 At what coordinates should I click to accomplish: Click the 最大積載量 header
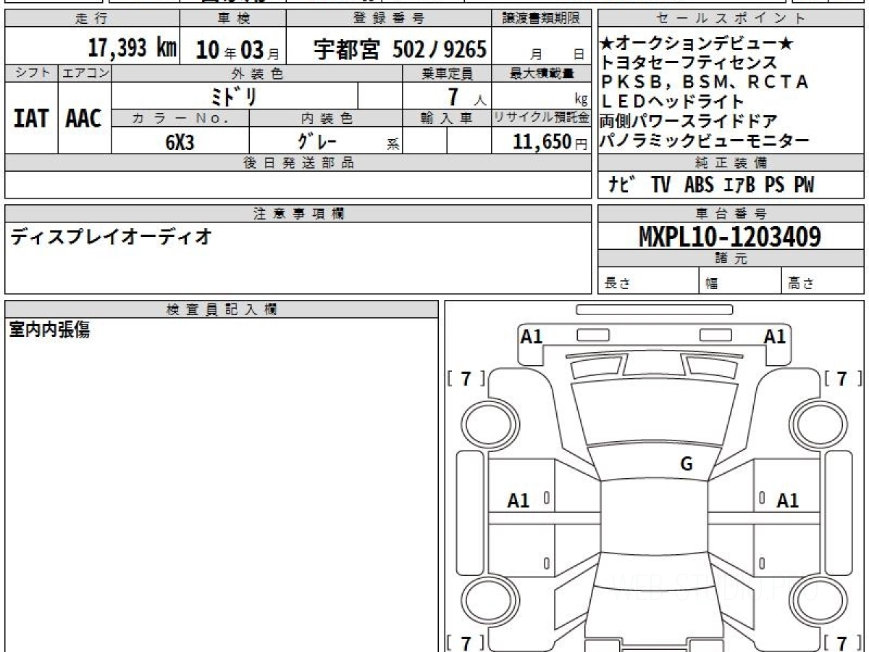542,73
